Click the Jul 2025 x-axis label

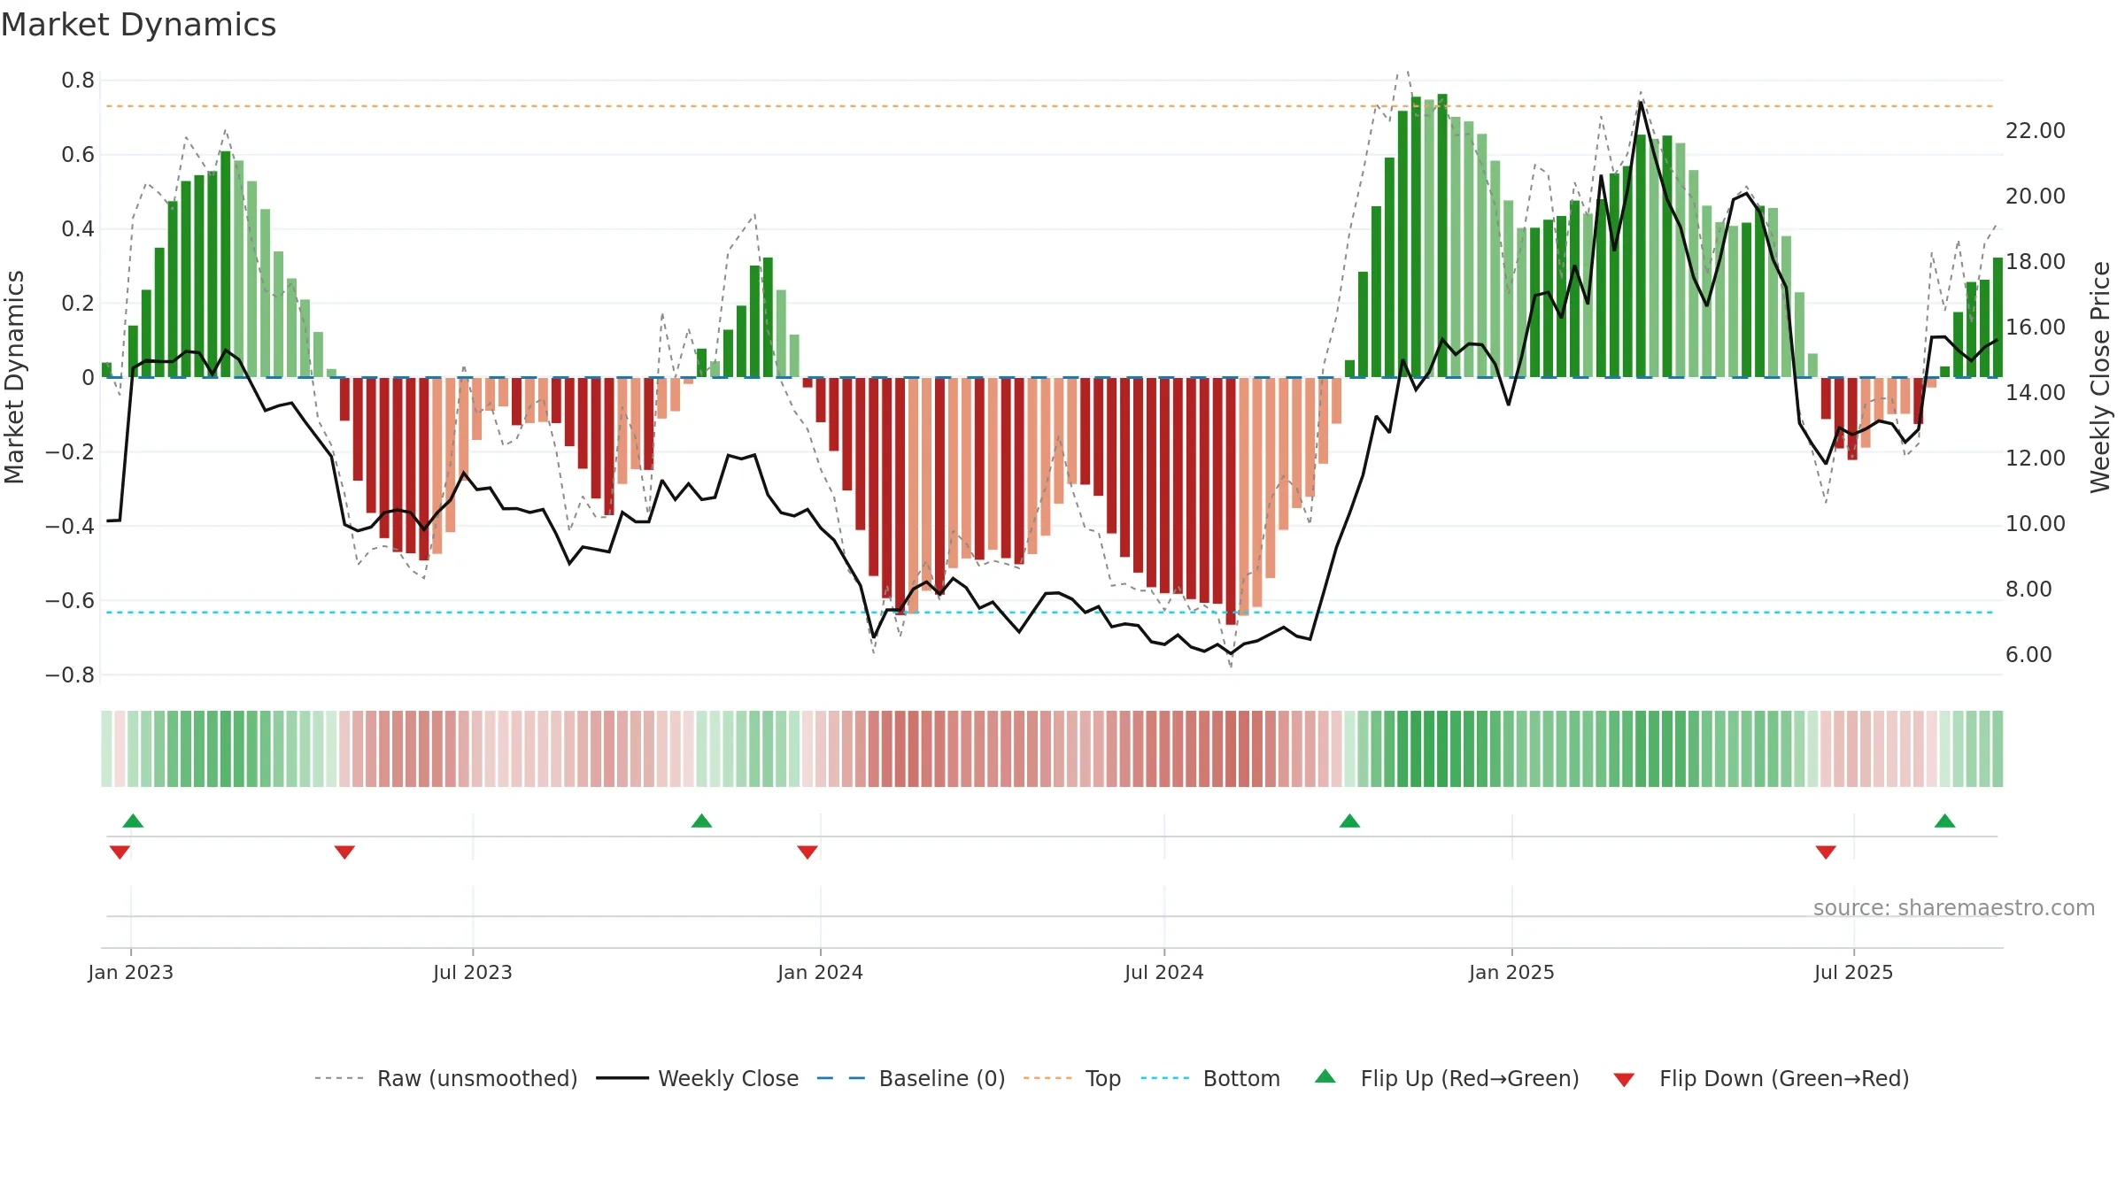[x=1853, y=972]
